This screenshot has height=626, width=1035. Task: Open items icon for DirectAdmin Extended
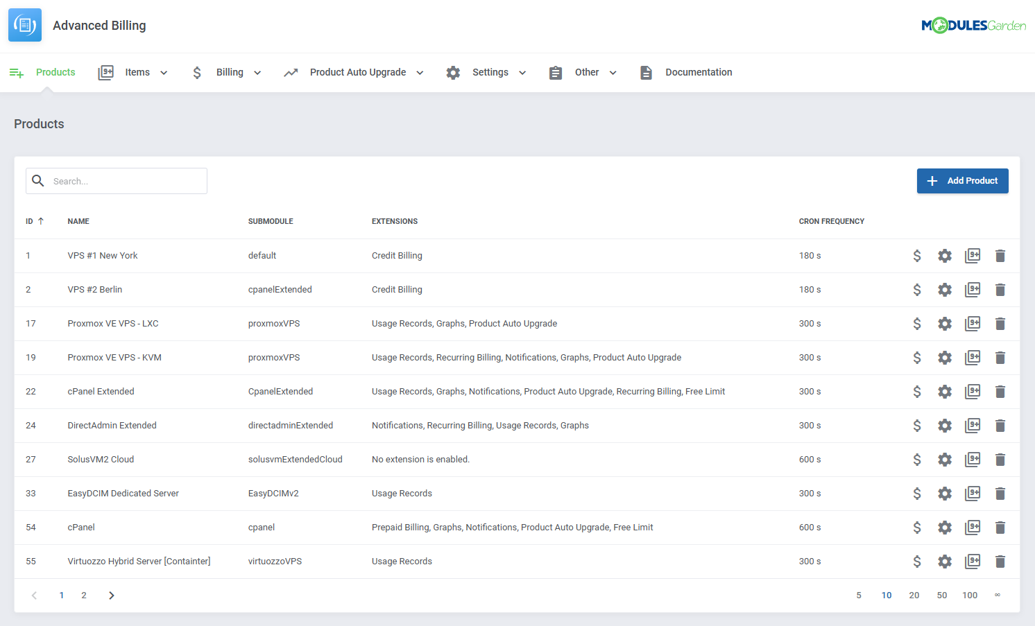[973, 426]
